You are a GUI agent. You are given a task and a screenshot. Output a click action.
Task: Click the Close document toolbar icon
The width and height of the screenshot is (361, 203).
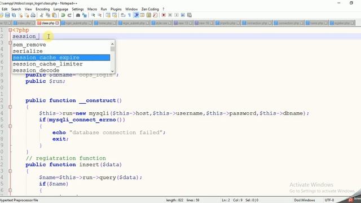coord(21,15)
